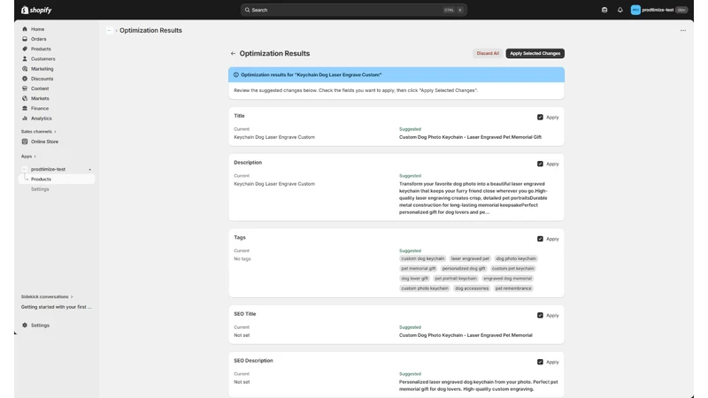Open Orders in the sidebar
The height and width of the screenshot is (398, 708).
(38, 39)
